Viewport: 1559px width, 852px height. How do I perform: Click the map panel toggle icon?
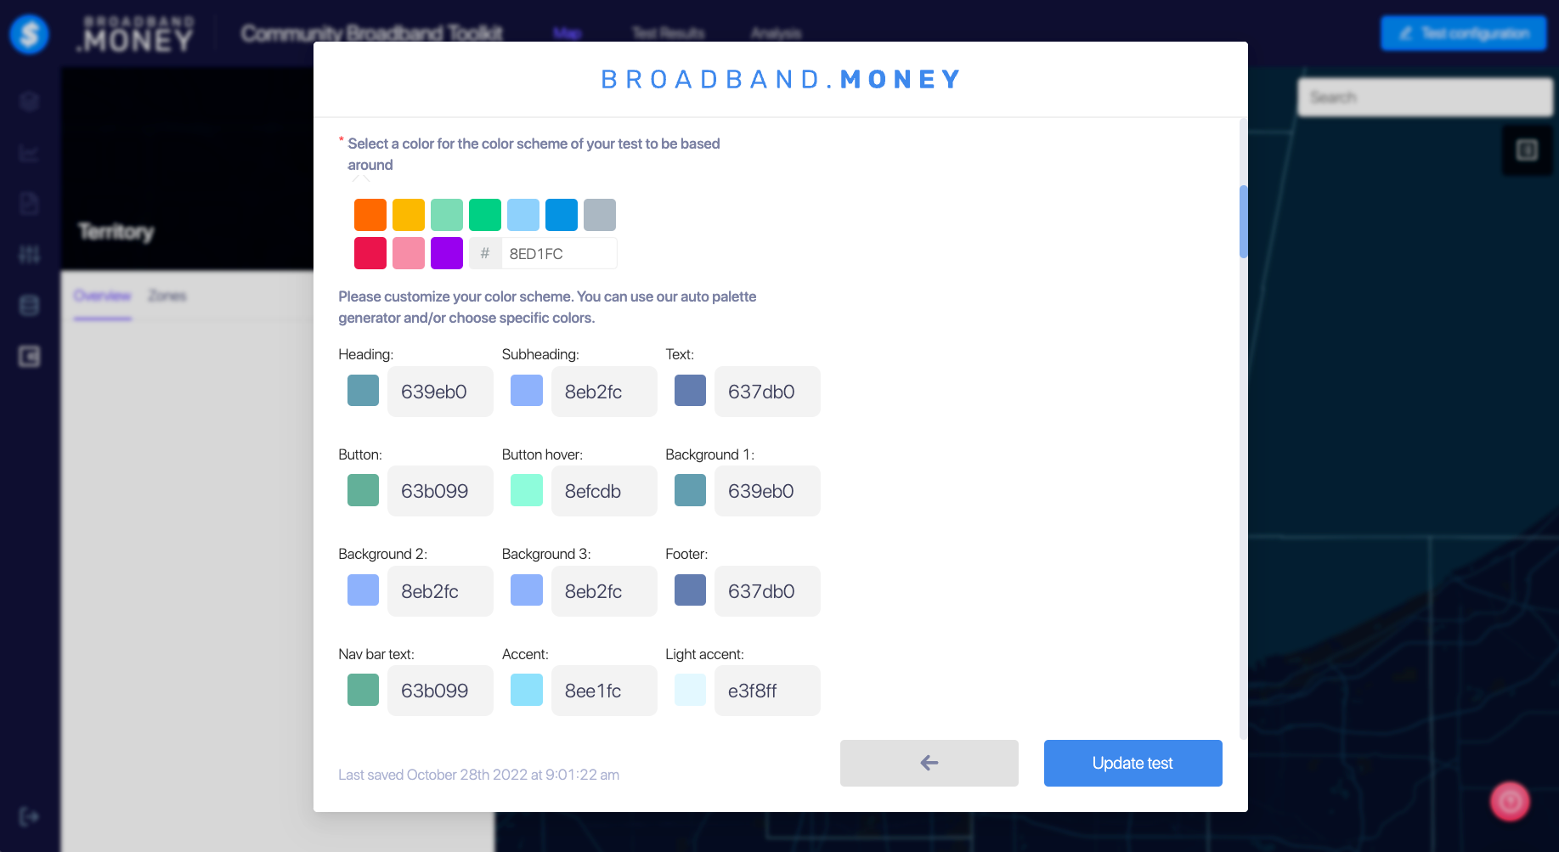click(1527, 150)
